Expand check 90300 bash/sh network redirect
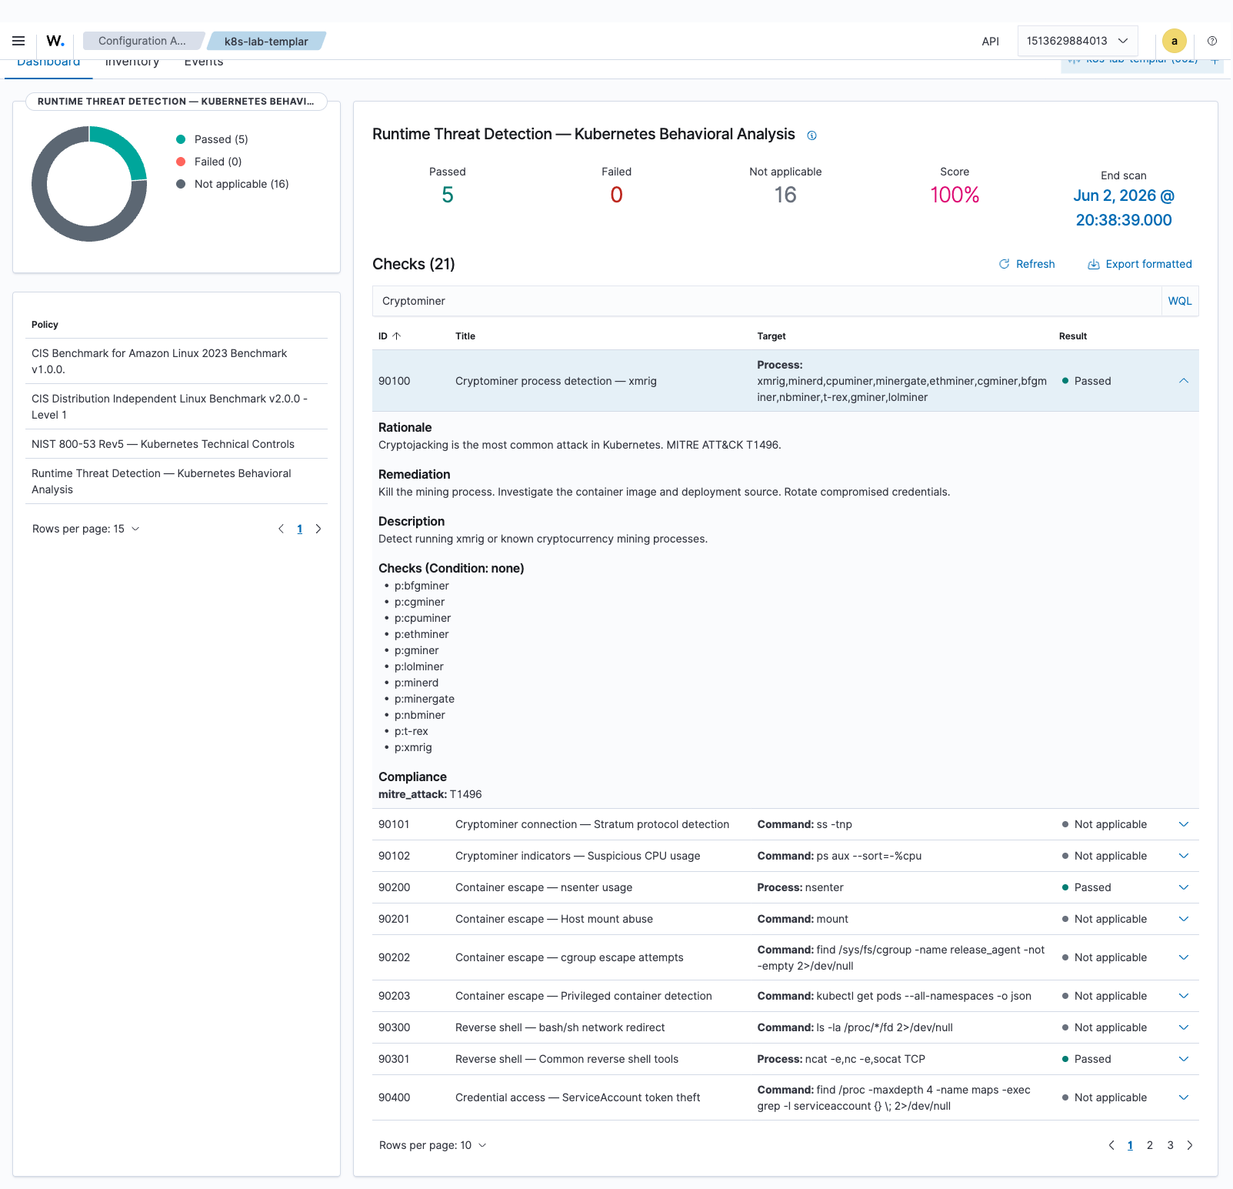The width and height of the screenshot is (1233, 1189). pyautogui.click(x=1184, y=1027)
